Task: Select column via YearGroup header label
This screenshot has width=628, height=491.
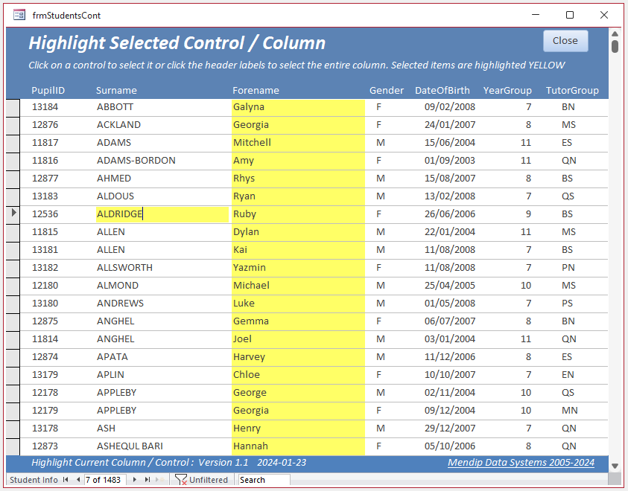Action: coord(507,90)
